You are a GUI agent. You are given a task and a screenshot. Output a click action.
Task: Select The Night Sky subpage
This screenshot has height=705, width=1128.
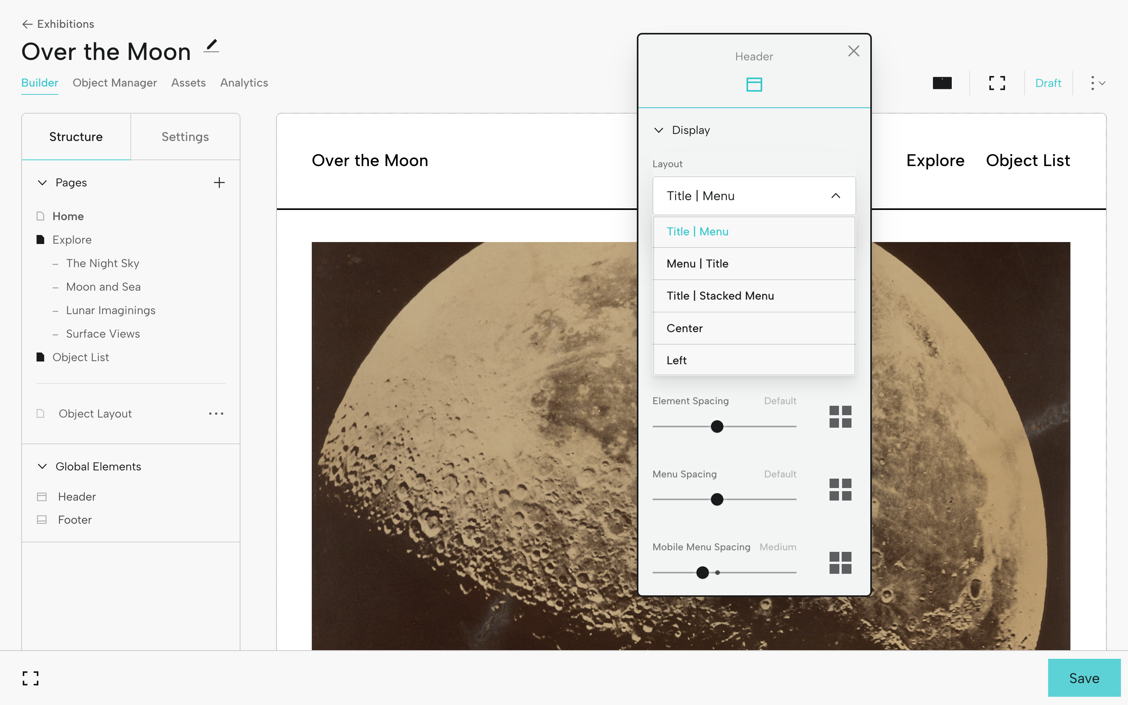pyautogui.click(x=103, y=264)
